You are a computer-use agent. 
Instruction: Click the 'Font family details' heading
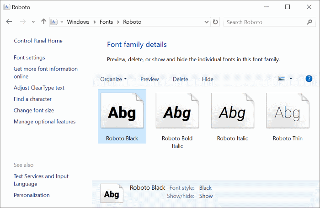pyautogui.click(x=137, y=44)
